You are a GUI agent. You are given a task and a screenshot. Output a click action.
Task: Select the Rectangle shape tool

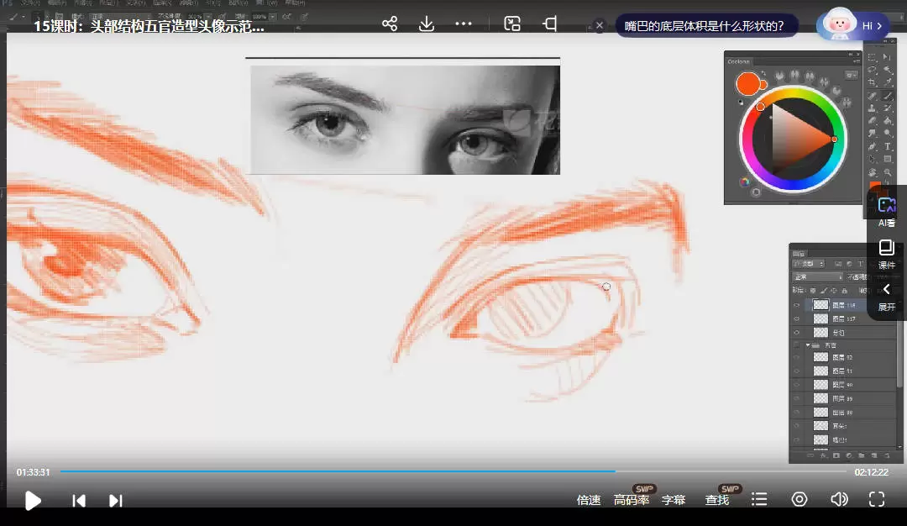tap(888, 159)
